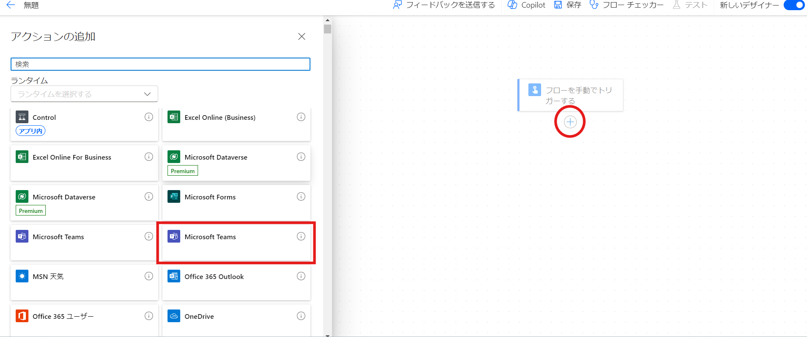
Task: Show info for Excel Online (Business)
Action: (x=301, y=117)
